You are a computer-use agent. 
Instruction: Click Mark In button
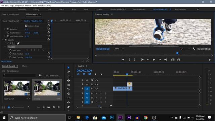[129, 59]
